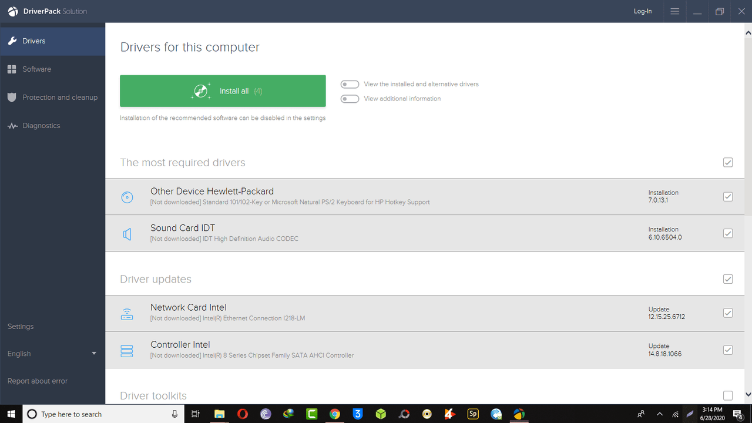Viewport: 752px width, 423px height.
Task: Go to Protection and cleanup
Action: point(52,98)
